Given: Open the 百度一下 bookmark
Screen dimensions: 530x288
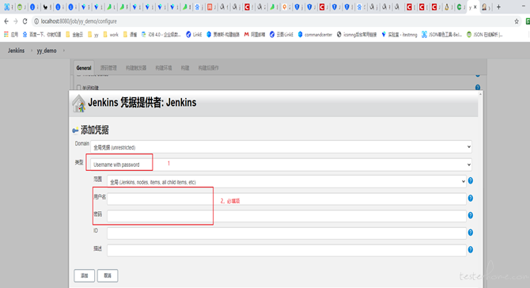Looking at the screenshot, I should click(x=42, y=35).
